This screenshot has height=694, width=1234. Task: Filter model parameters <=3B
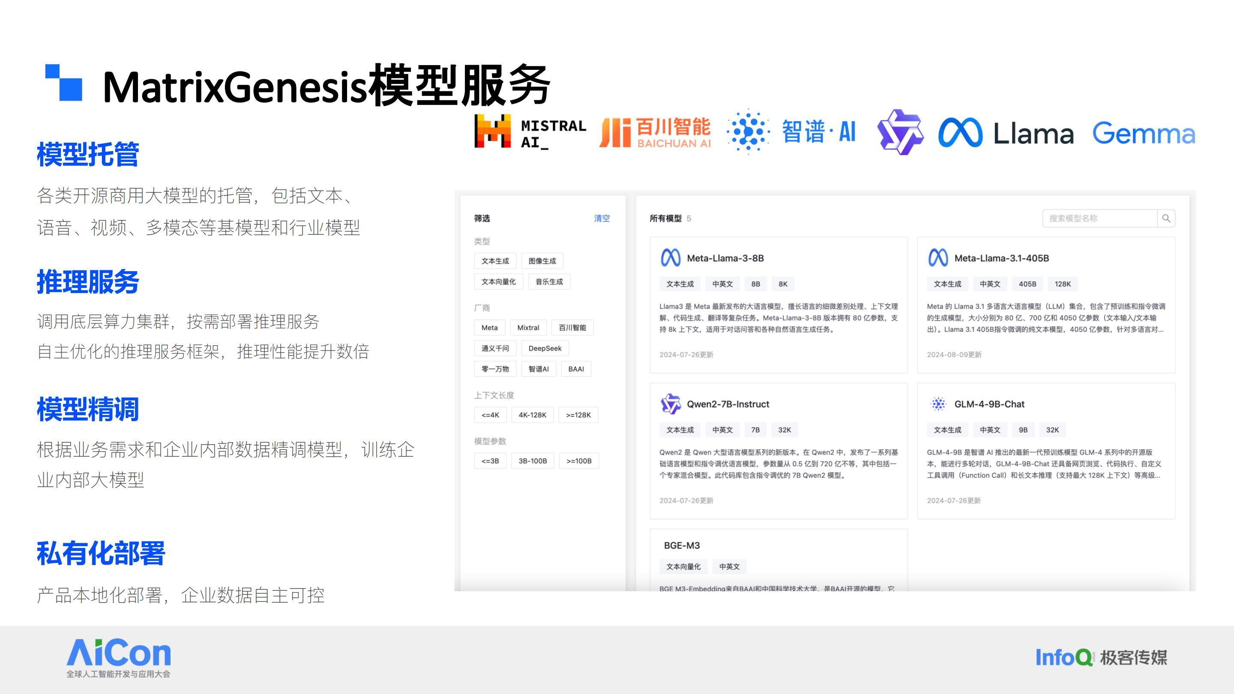[490, 461]
